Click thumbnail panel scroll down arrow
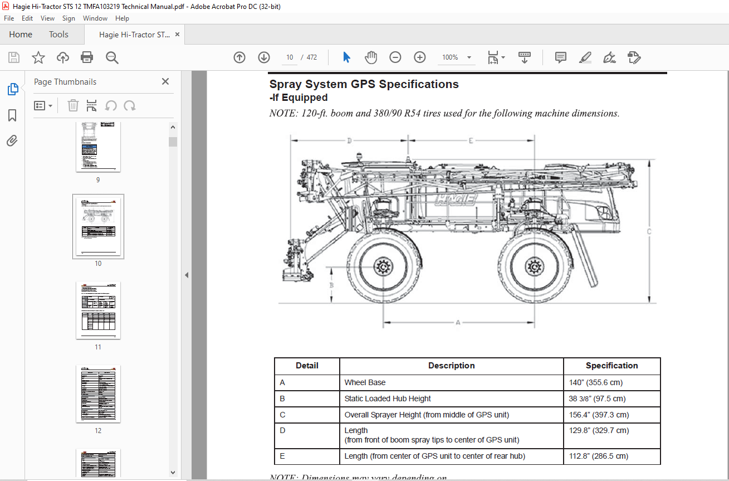Screen dimensions: 729x481 coord(173,473)
